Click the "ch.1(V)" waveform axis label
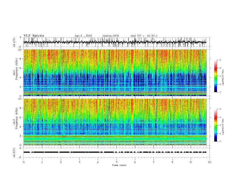Viewport: 236px width, 182px height. pyautogui.click(x=14, y=42)
